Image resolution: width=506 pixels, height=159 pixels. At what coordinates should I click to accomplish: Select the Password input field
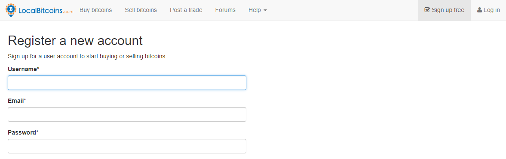(x=127, y=146)
